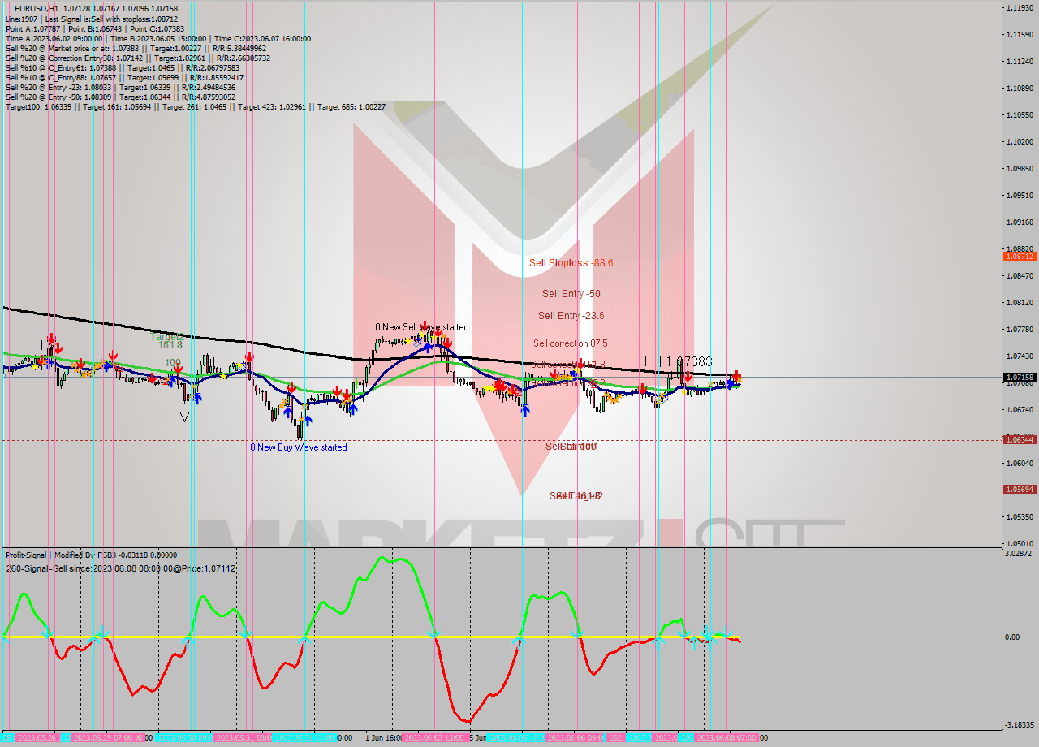
Task: Select the red 1.08712 stoploss price tag
Action: point(1019,256)
